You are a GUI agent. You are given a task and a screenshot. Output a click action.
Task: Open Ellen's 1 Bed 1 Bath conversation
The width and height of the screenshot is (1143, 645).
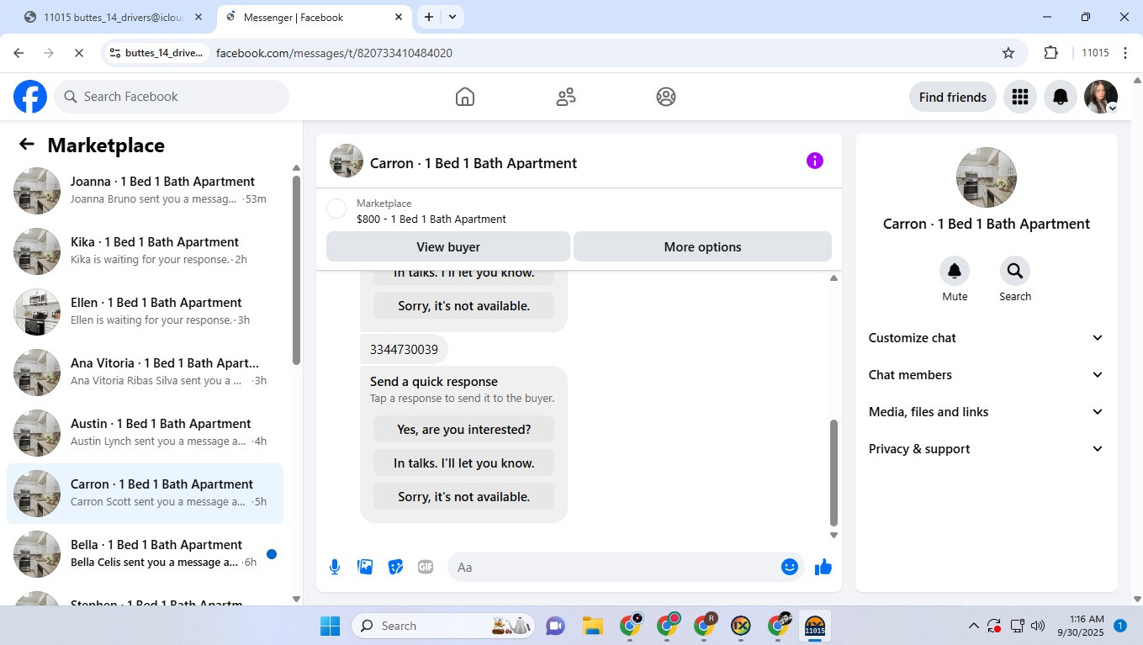tap(145, 311)
